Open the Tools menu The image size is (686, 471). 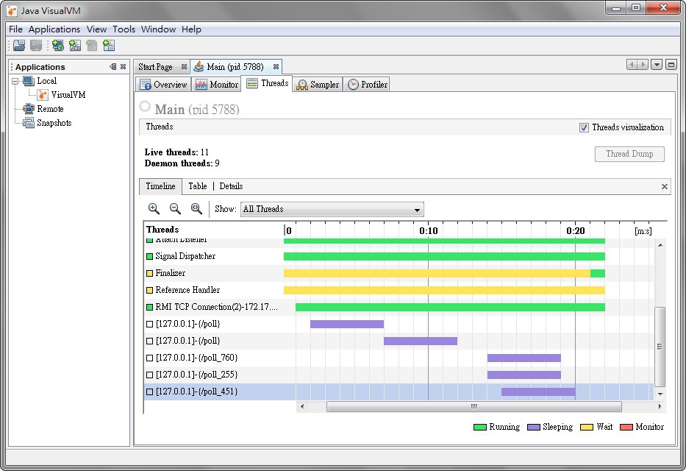pyautogui.click(x=124, y=29)
